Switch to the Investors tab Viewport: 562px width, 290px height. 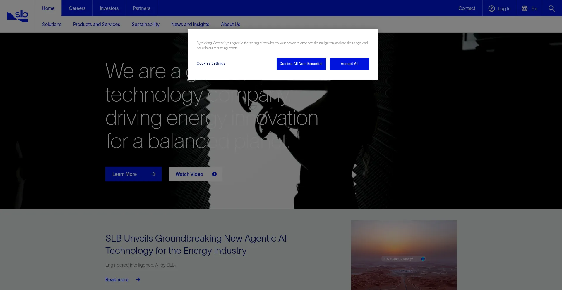tap(109, 8)
